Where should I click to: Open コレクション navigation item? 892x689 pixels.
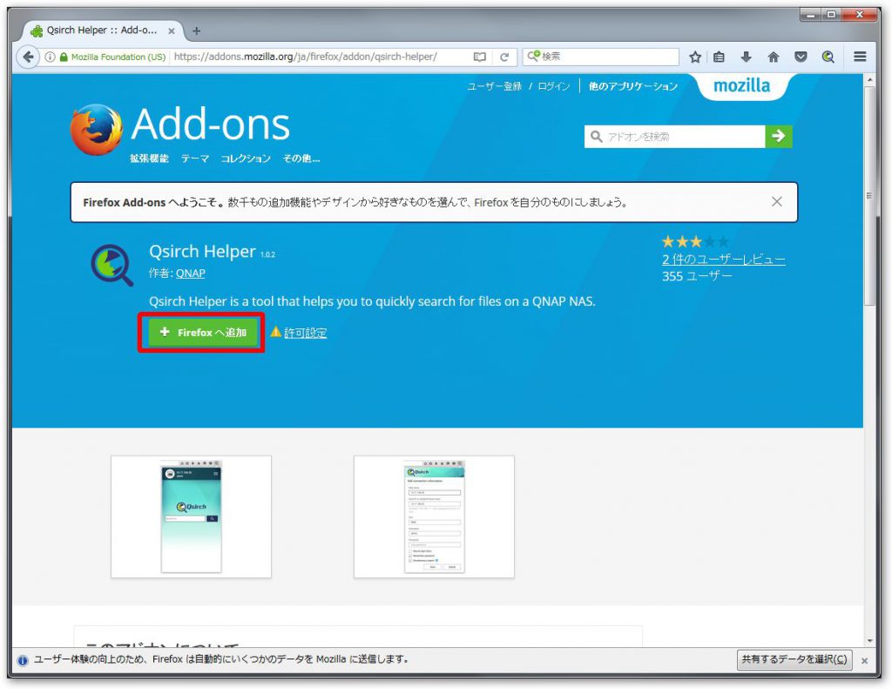coord(246,159)
